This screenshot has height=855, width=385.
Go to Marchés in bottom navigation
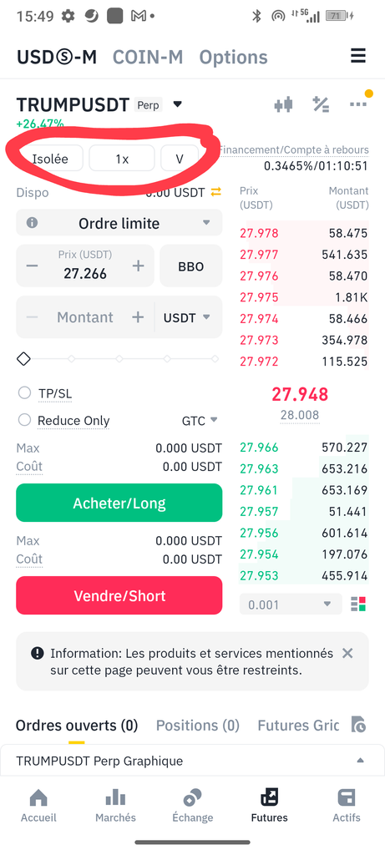pyautogui.click(x=115, y=806)
